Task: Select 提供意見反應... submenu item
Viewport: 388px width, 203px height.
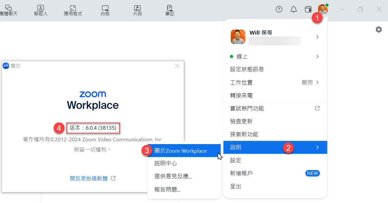Action: click(184, 177)
